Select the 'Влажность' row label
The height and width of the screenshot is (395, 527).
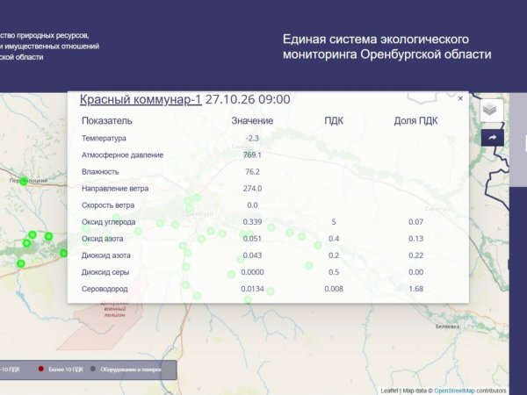point(100,172)
